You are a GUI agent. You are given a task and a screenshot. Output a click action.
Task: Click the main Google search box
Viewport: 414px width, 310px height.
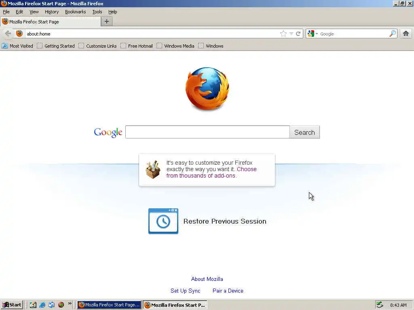pos(207,132)
